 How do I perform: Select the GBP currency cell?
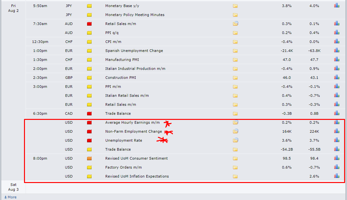[69, 78]
